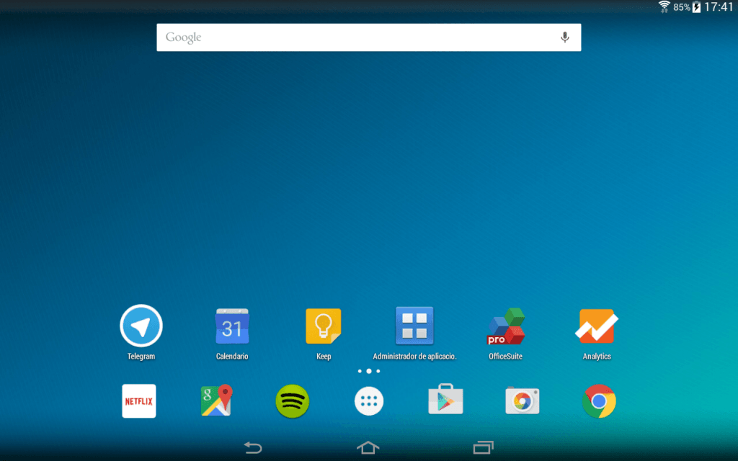Start a voice search with the microphone

(565, 37)
